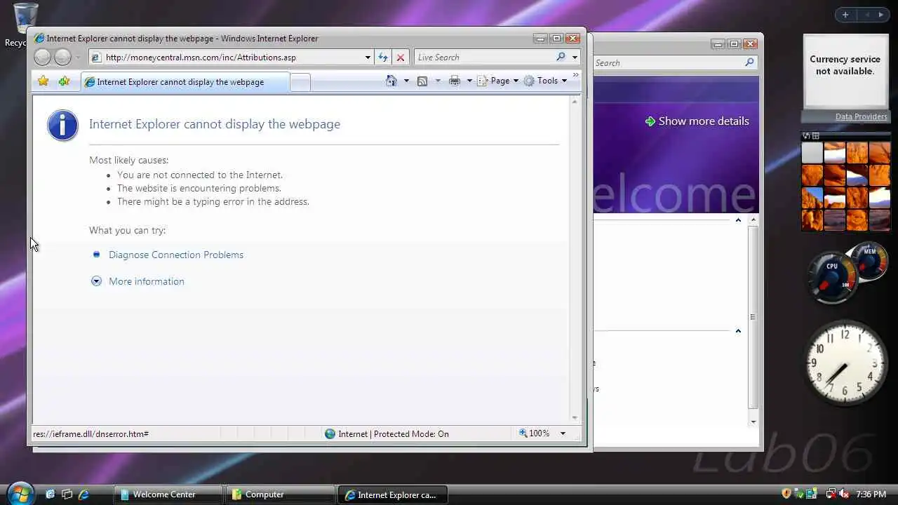Click the CPU meter gadget dial
Image resolution: width=898 pixels, height=505 pixels.
pyautogui.click(x=832, y=278)
